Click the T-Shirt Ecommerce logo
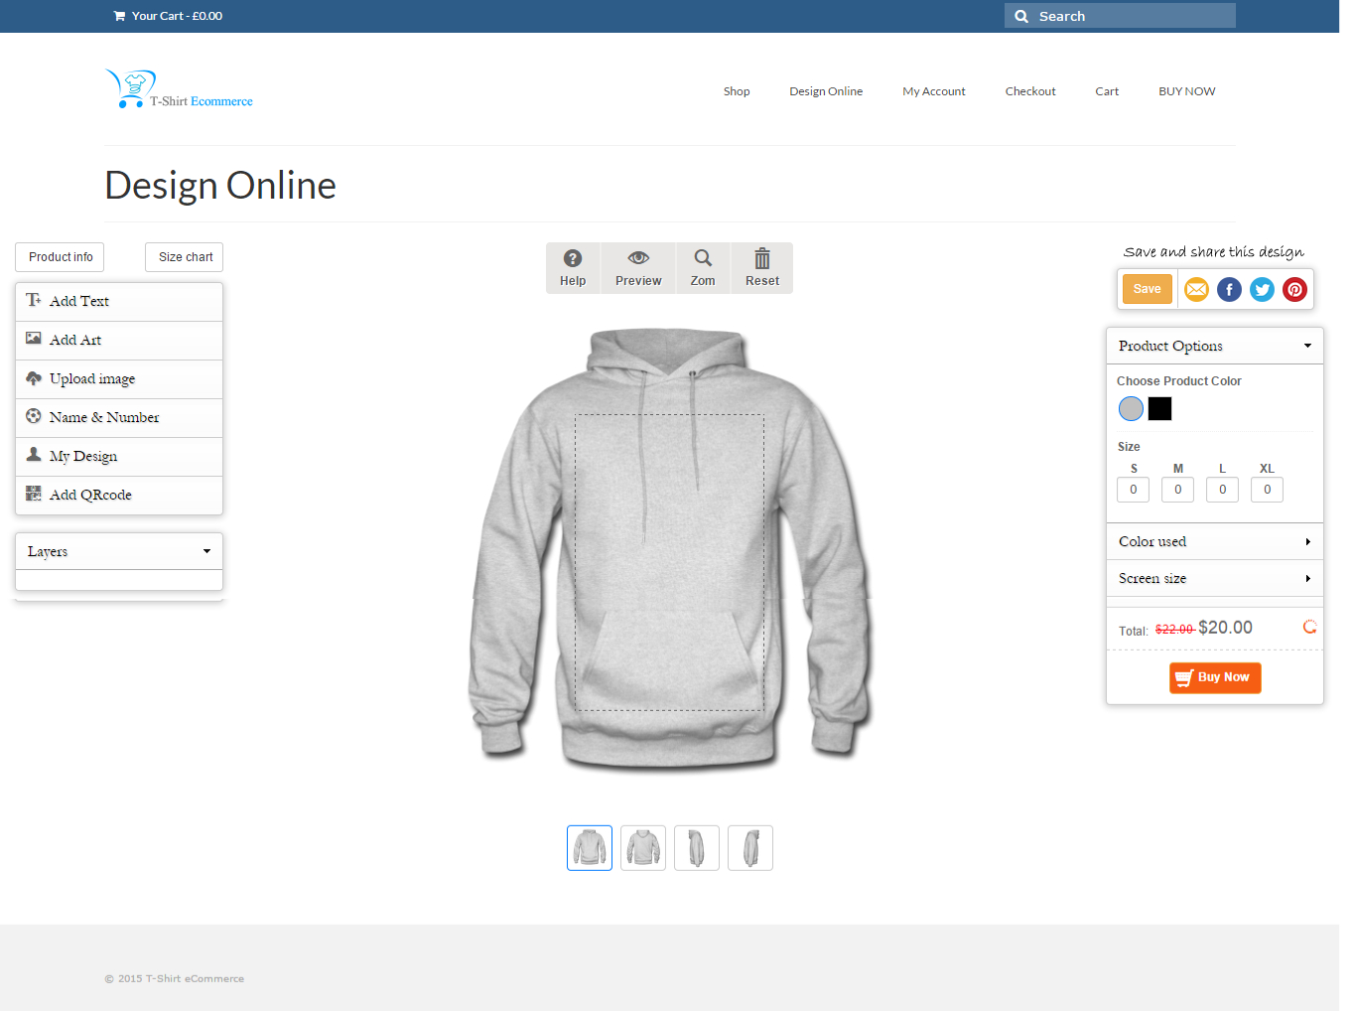Viewport: 1354px width, 1011px height. [x=179, y=89]
